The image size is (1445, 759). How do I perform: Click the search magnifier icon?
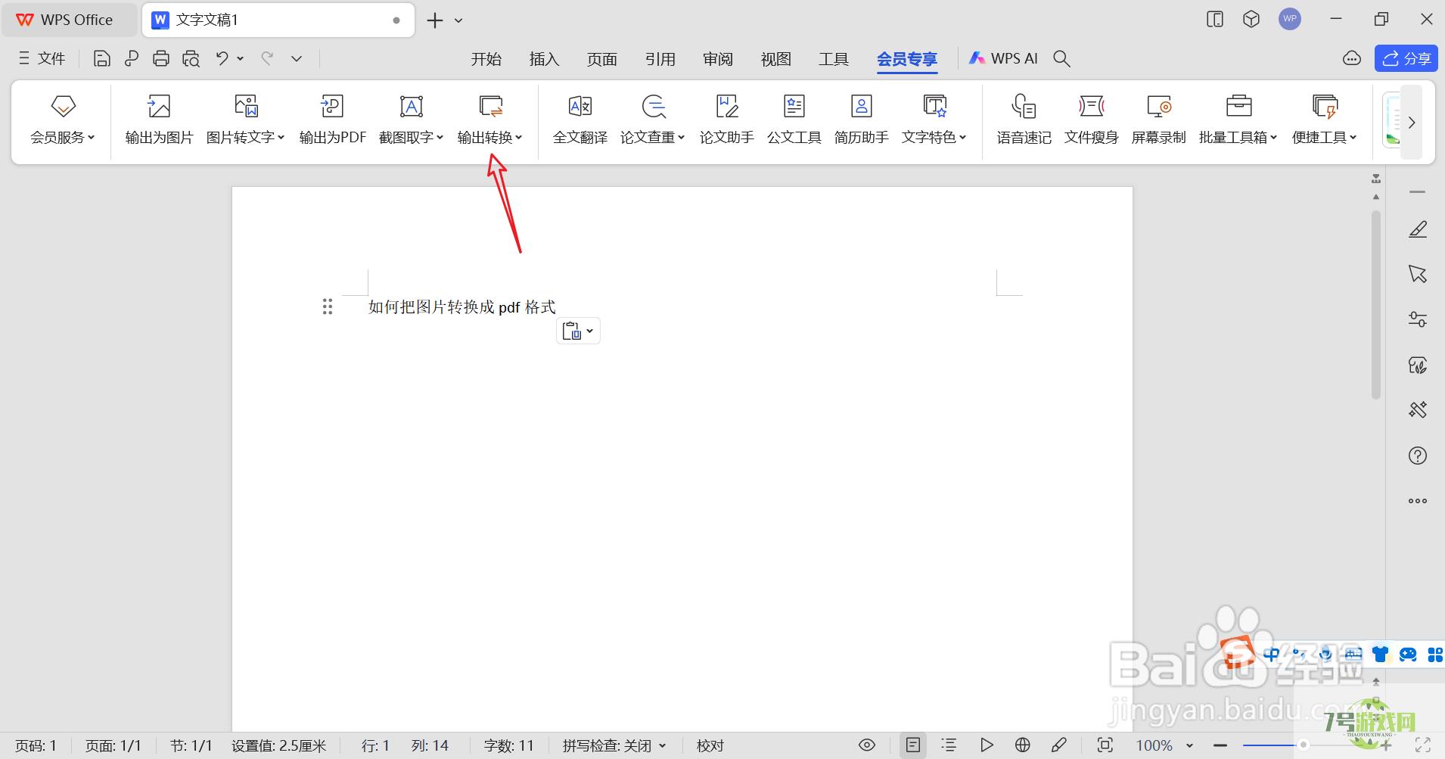pos(1062,58)
